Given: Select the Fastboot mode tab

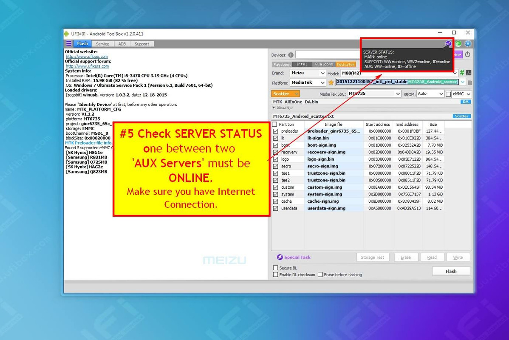Looking at the screenshot, I should coord(282,64).
